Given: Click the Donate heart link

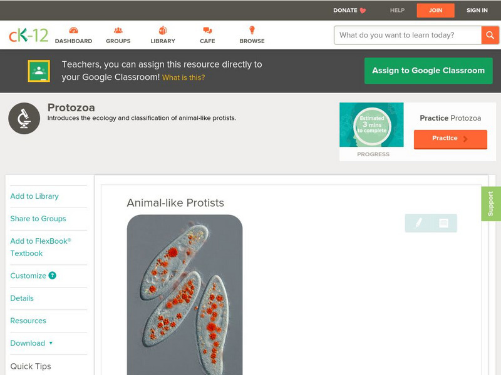Looking at the screenshot, I should (x=349, y=11).
